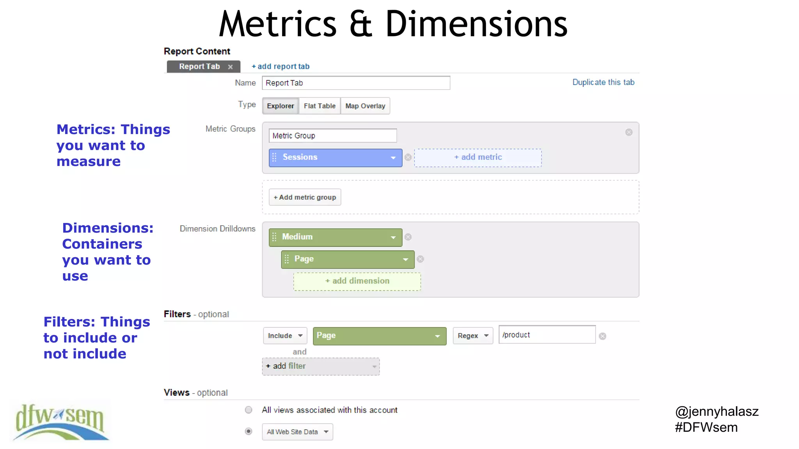
Task: Open the Include filter dropdown
Action: click(285, 336)
